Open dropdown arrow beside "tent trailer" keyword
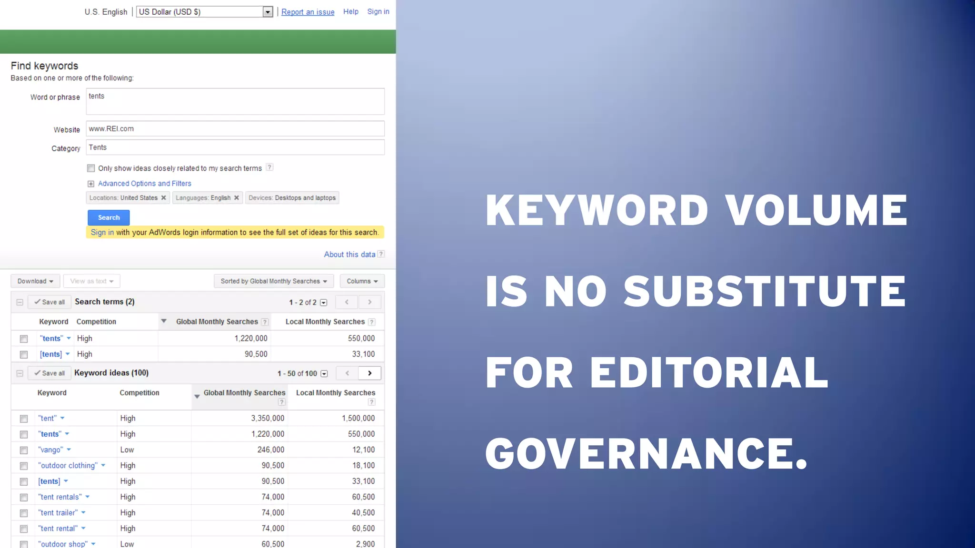Viewport: 975px width, 548px height. click(83, 512)
